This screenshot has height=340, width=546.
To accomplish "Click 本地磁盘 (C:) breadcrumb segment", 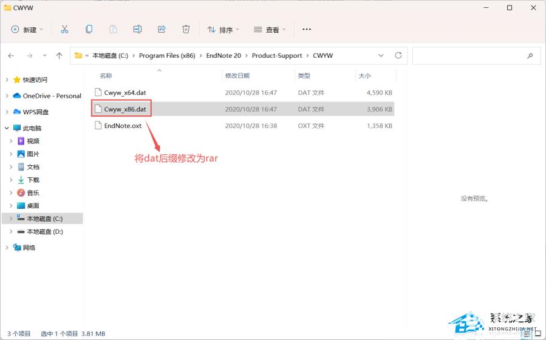I will tap(110, 56).
